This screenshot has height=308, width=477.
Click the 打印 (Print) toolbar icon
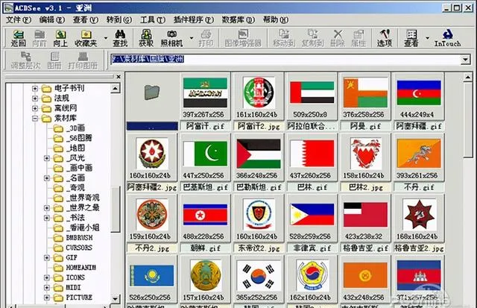click(206, 38)
